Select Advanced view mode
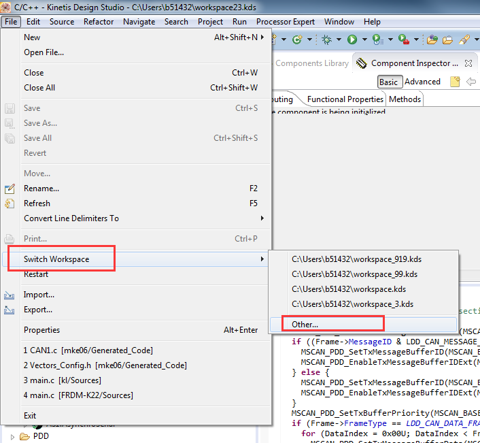 (422, 82)
